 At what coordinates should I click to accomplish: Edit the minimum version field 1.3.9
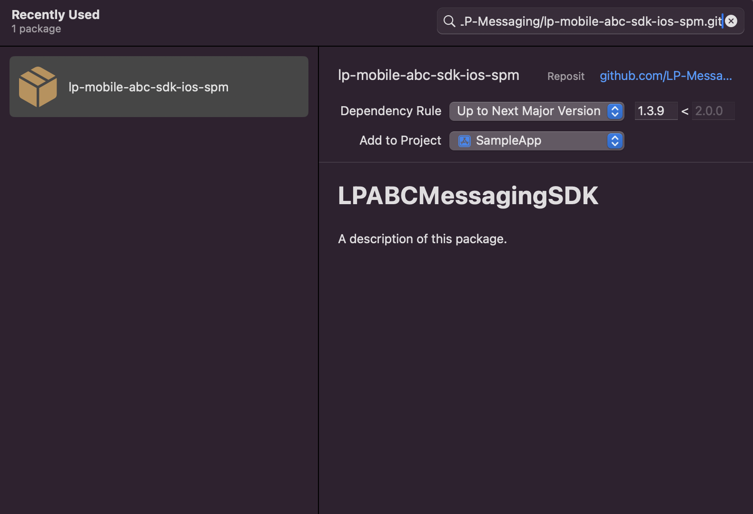click(x=656, y=111)
